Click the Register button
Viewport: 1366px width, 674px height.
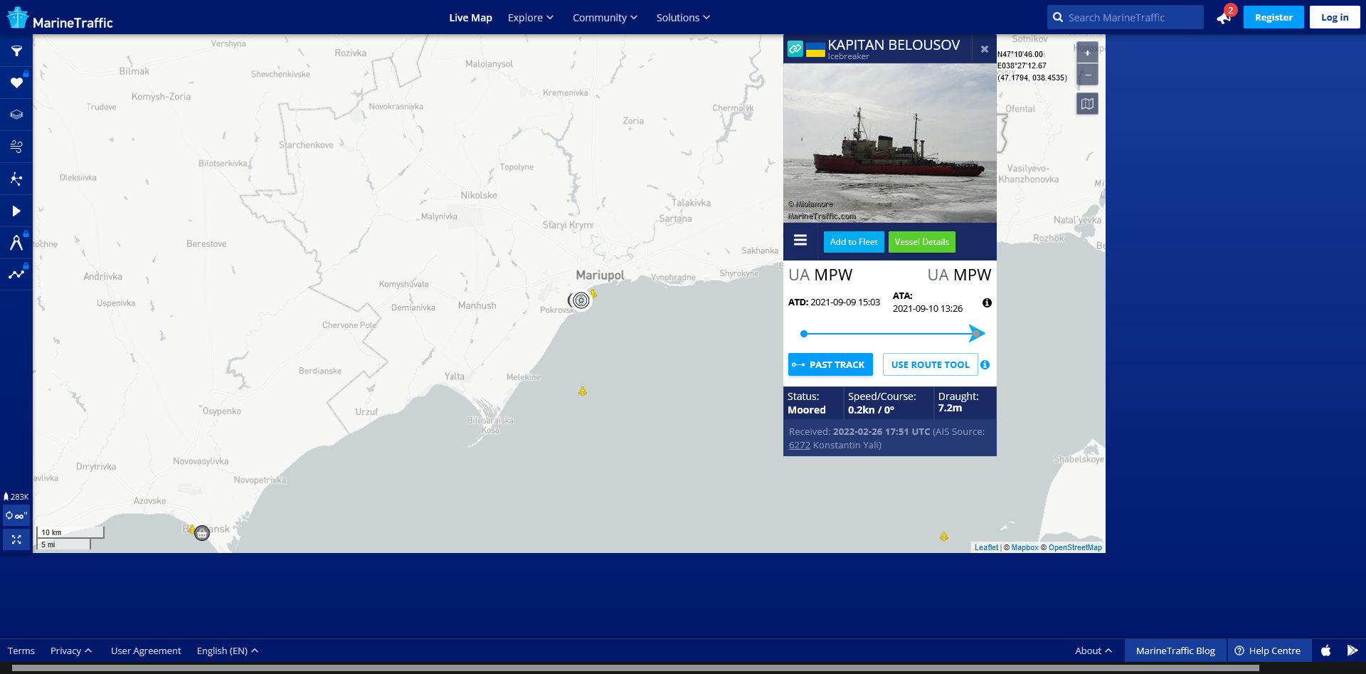click(1274, 17)
